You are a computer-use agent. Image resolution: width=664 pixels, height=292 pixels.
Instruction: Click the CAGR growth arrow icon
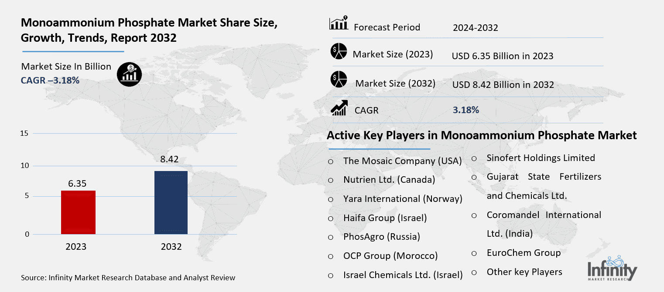[x=339, y=108]
